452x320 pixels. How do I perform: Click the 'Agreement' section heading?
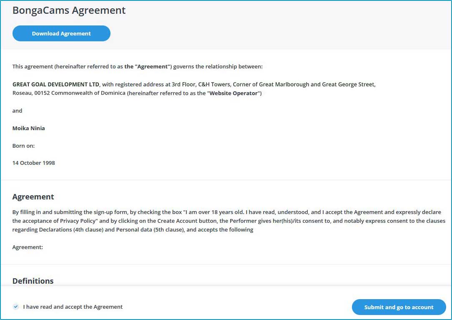33,197
